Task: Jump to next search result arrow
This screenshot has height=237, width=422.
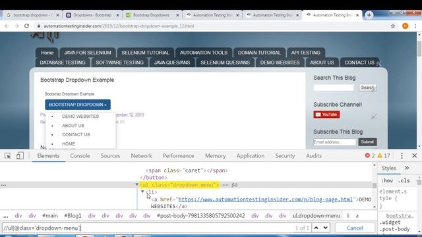Action: coord(325,228)
